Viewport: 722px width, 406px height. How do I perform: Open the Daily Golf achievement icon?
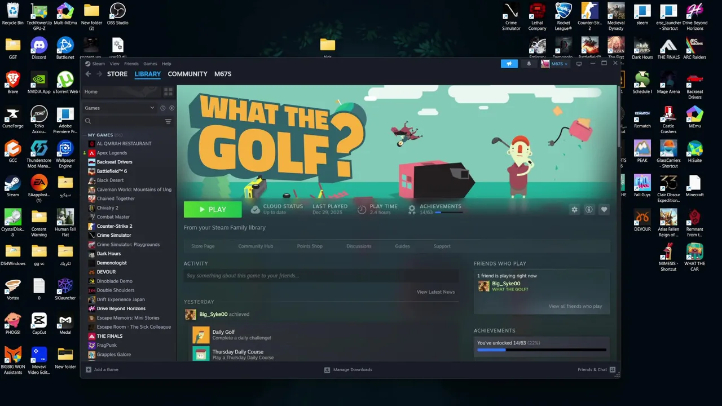tap(201, 335)
